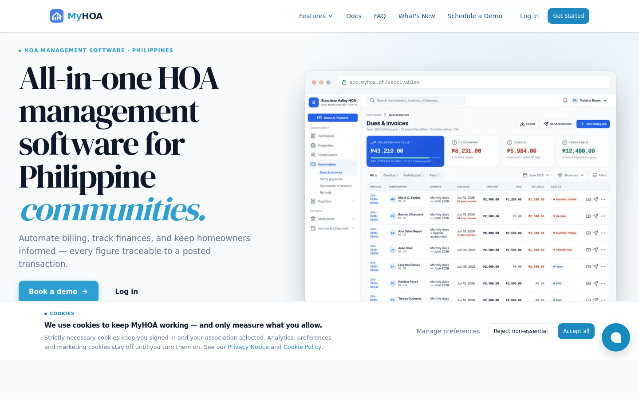The image size is (639, 399).
Task: Click the Export button in preview
Action: click(x=528, y=124)
